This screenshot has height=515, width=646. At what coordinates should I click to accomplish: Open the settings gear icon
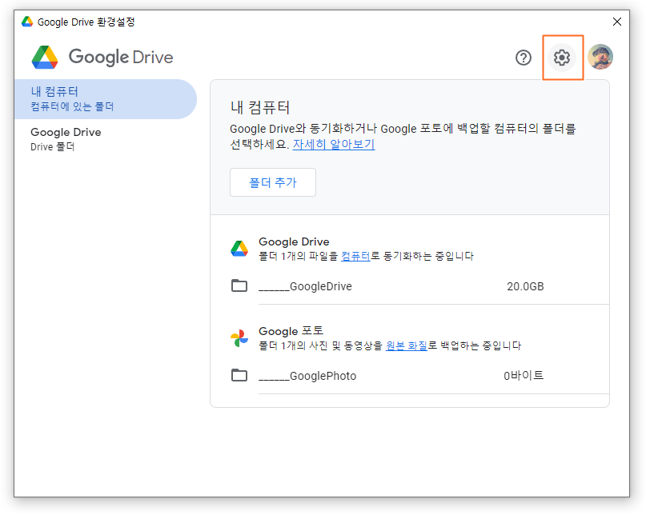click(x=561, y=58)
